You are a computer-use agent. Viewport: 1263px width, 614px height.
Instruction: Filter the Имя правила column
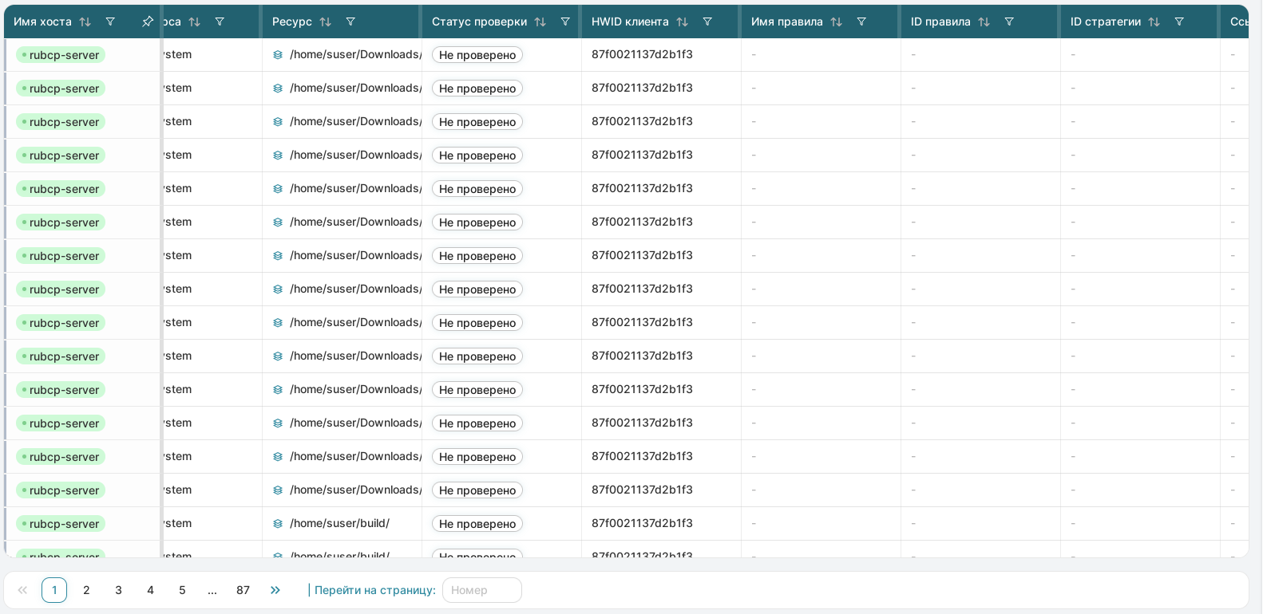click(x=861, y=22)
